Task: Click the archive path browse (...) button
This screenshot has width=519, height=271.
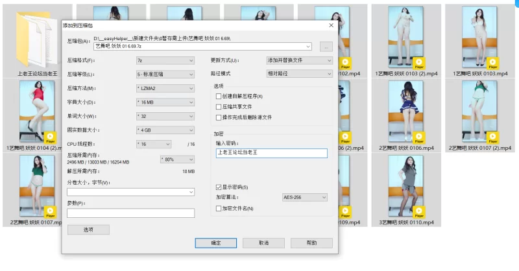Action: coord(326,47)
